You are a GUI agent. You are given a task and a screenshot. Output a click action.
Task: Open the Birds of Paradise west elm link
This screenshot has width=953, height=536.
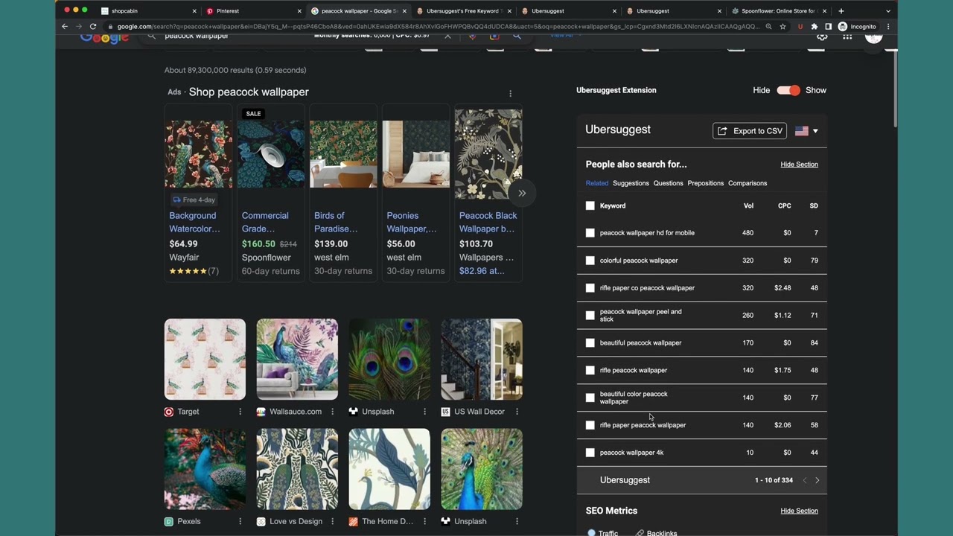[336, 222]
